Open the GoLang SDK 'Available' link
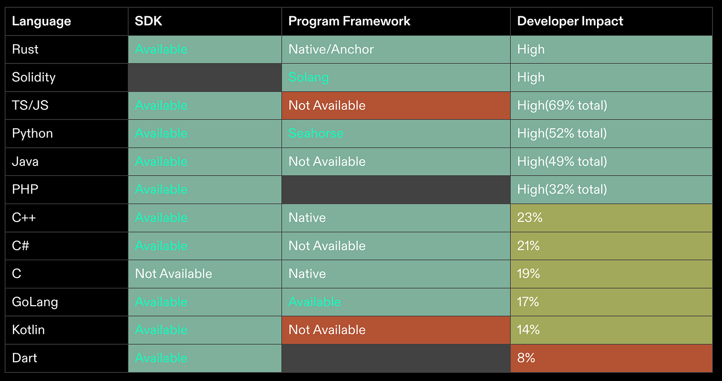Viewport: 722px width, 381px height. coord(161,302)
